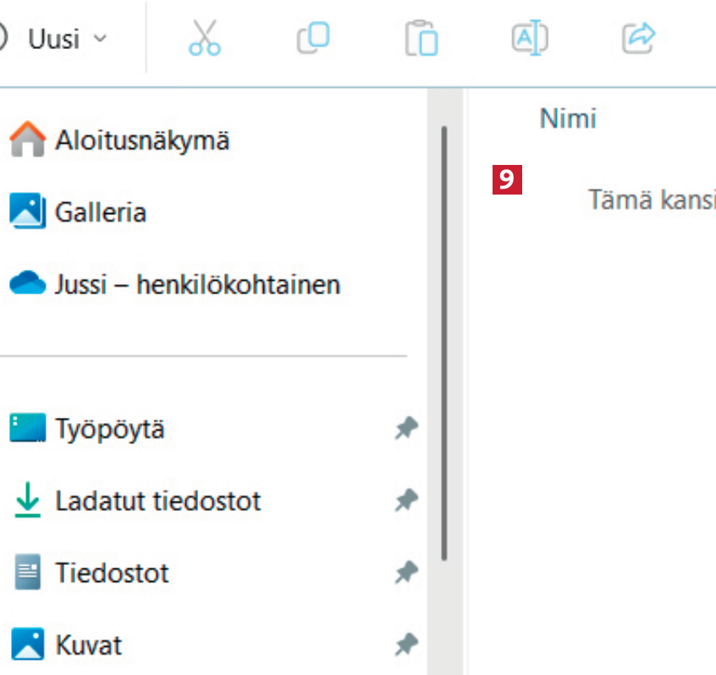Open the Kuvat pictures folder
The image size is (716, 675).
coord(88,645)
